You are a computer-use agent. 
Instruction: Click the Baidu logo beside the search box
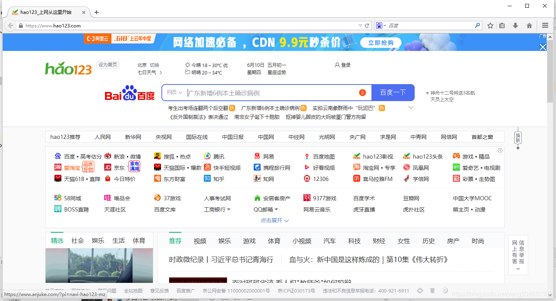(130, 93)
